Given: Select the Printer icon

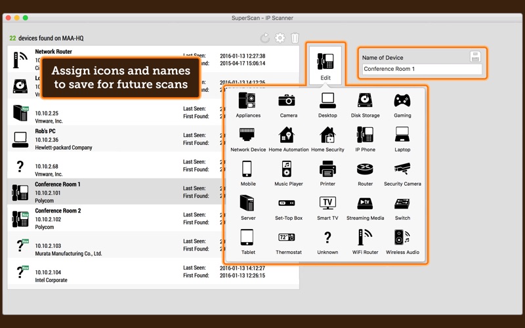Looking at the screenshot, I should tap(327, 169).
